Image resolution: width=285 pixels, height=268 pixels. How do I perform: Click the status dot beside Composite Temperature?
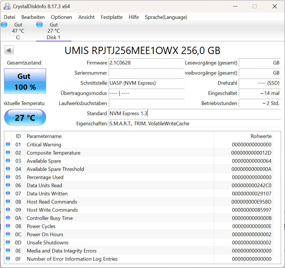[x=8, y=153]
